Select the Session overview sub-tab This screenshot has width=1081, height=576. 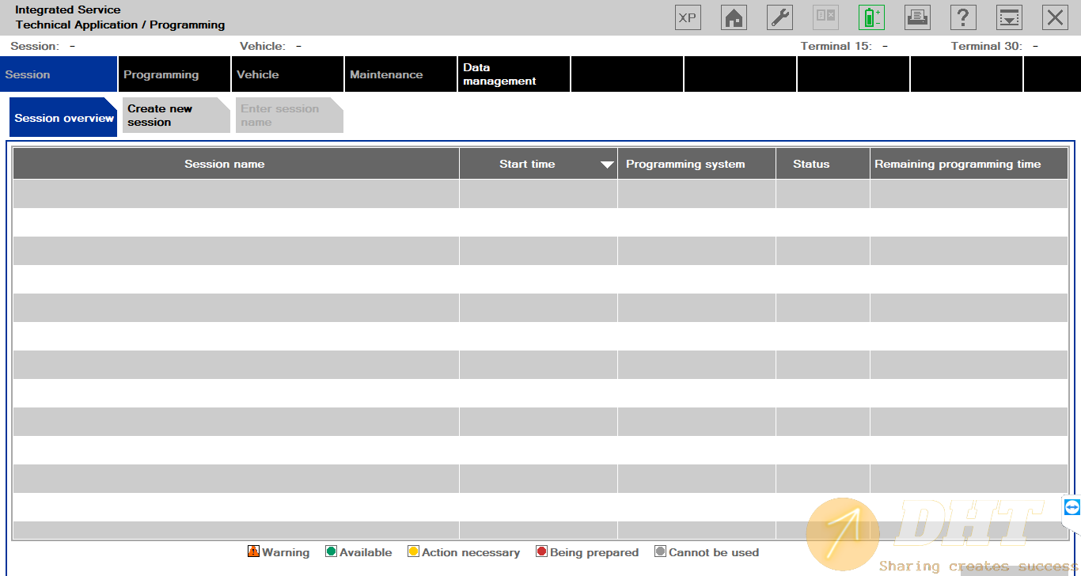(63, 118)
